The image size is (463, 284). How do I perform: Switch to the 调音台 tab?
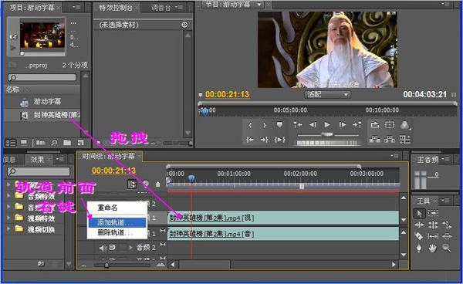point(161,8)
